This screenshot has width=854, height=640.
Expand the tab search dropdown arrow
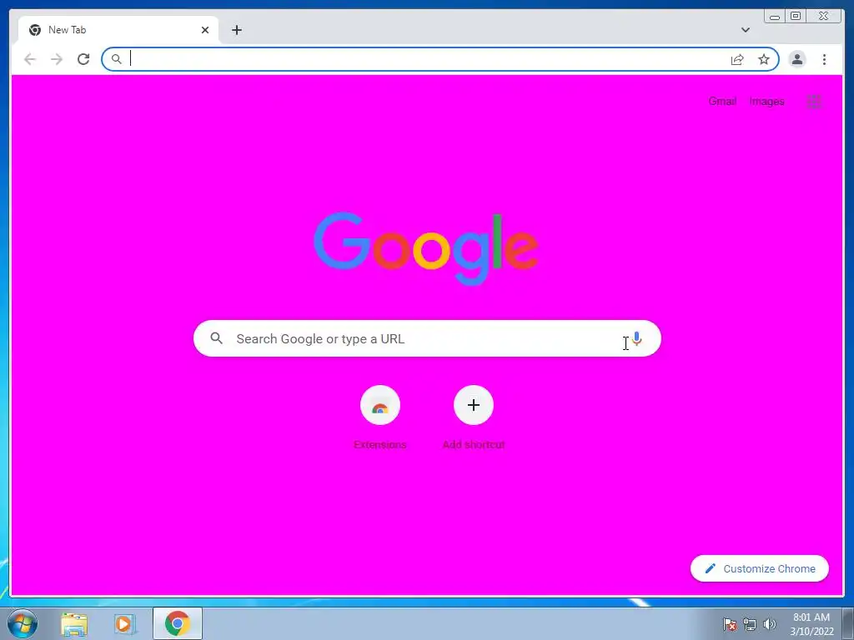745,30
